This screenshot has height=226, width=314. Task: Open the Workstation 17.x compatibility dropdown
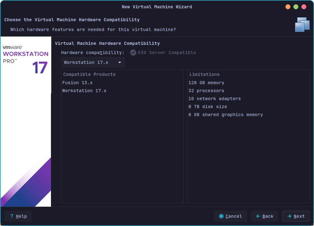(x=93, y=62)
